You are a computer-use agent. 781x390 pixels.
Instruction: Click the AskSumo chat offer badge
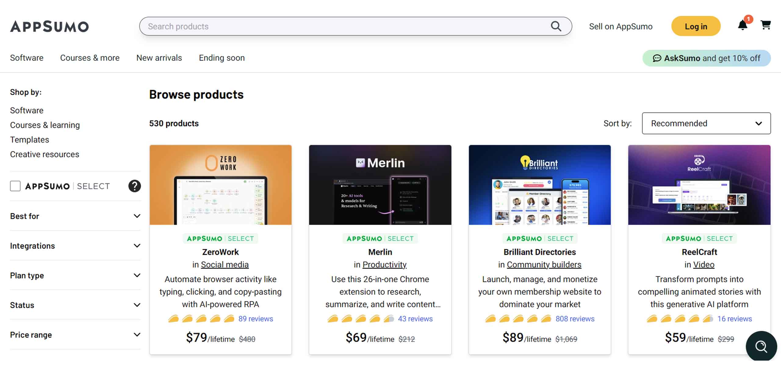coord(706,58)
